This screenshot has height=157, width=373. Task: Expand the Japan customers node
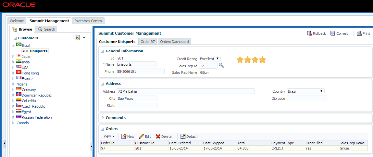(x=13, y=57)
